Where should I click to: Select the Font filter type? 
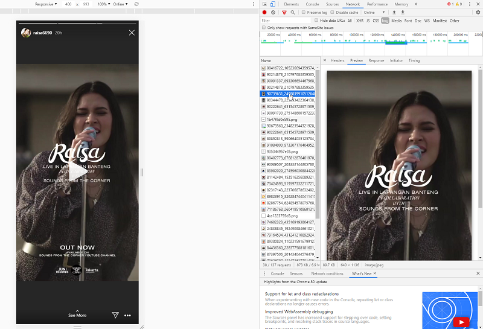(408, 21)
